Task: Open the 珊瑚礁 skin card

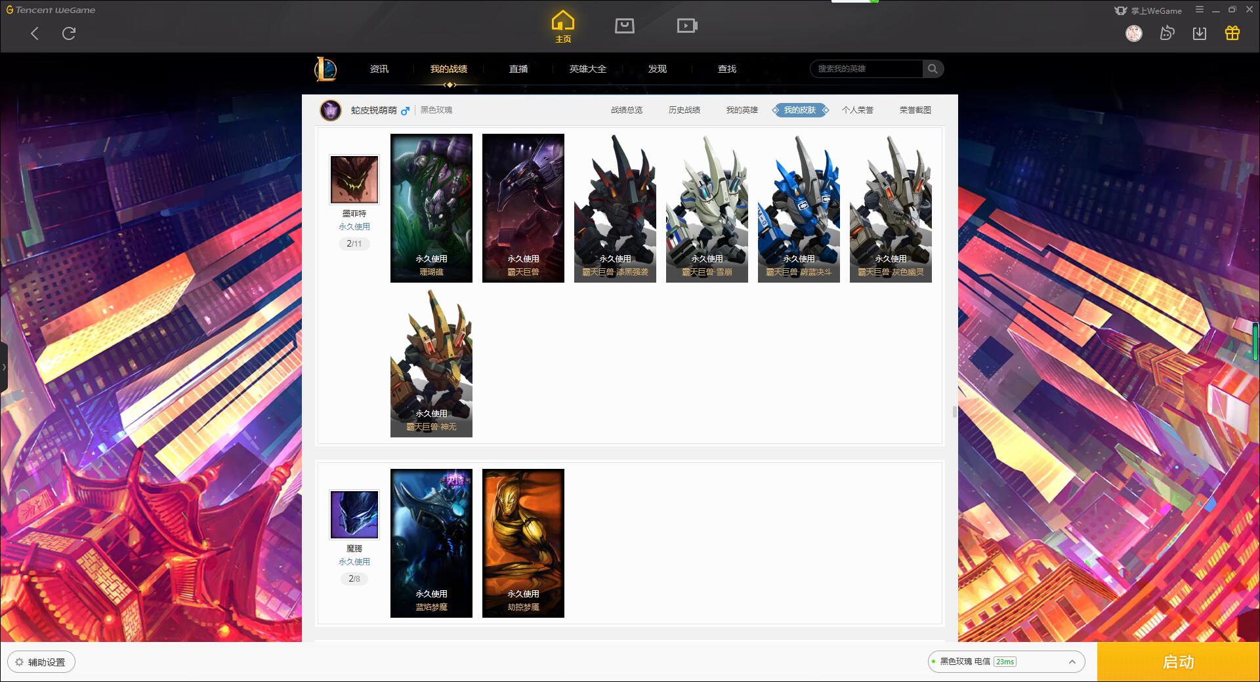Action: click(431, 208)
